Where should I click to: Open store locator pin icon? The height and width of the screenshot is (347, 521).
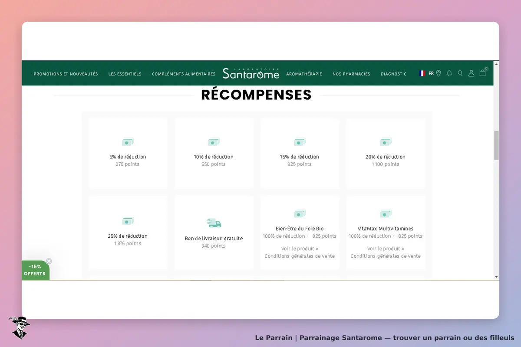(x=439, y=73)
